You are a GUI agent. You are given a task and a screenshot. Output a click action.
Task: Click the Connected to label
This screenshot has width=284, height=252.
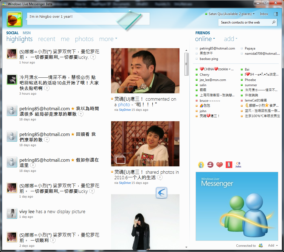(x=246, y=246)
